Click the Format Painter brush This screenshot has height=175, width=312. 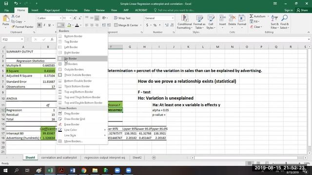click(x=22, y=27)
